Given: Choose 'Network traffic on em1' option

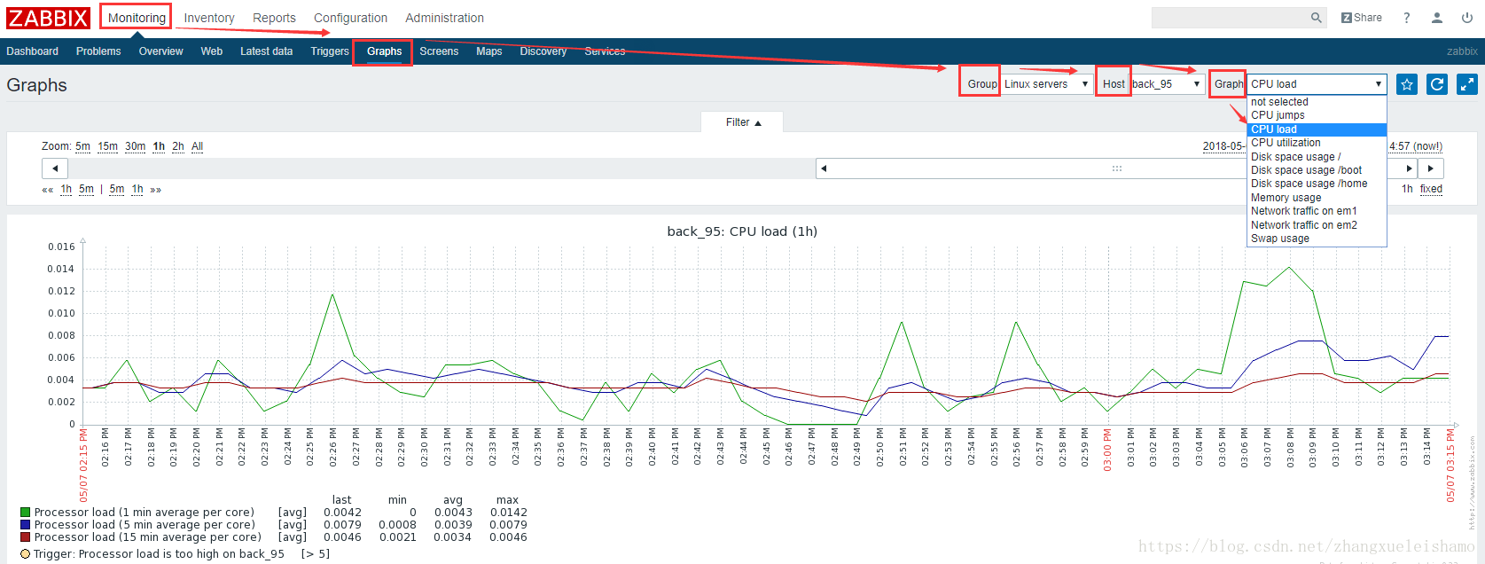Looking at the screenshot, I should coord(1317,211).
